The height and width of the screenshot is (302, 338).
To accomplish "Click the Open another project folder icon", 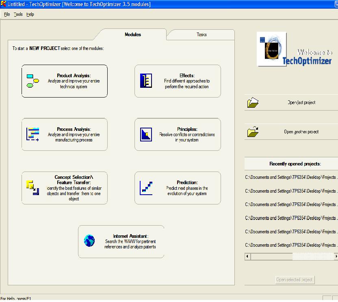I will (253, 132).
